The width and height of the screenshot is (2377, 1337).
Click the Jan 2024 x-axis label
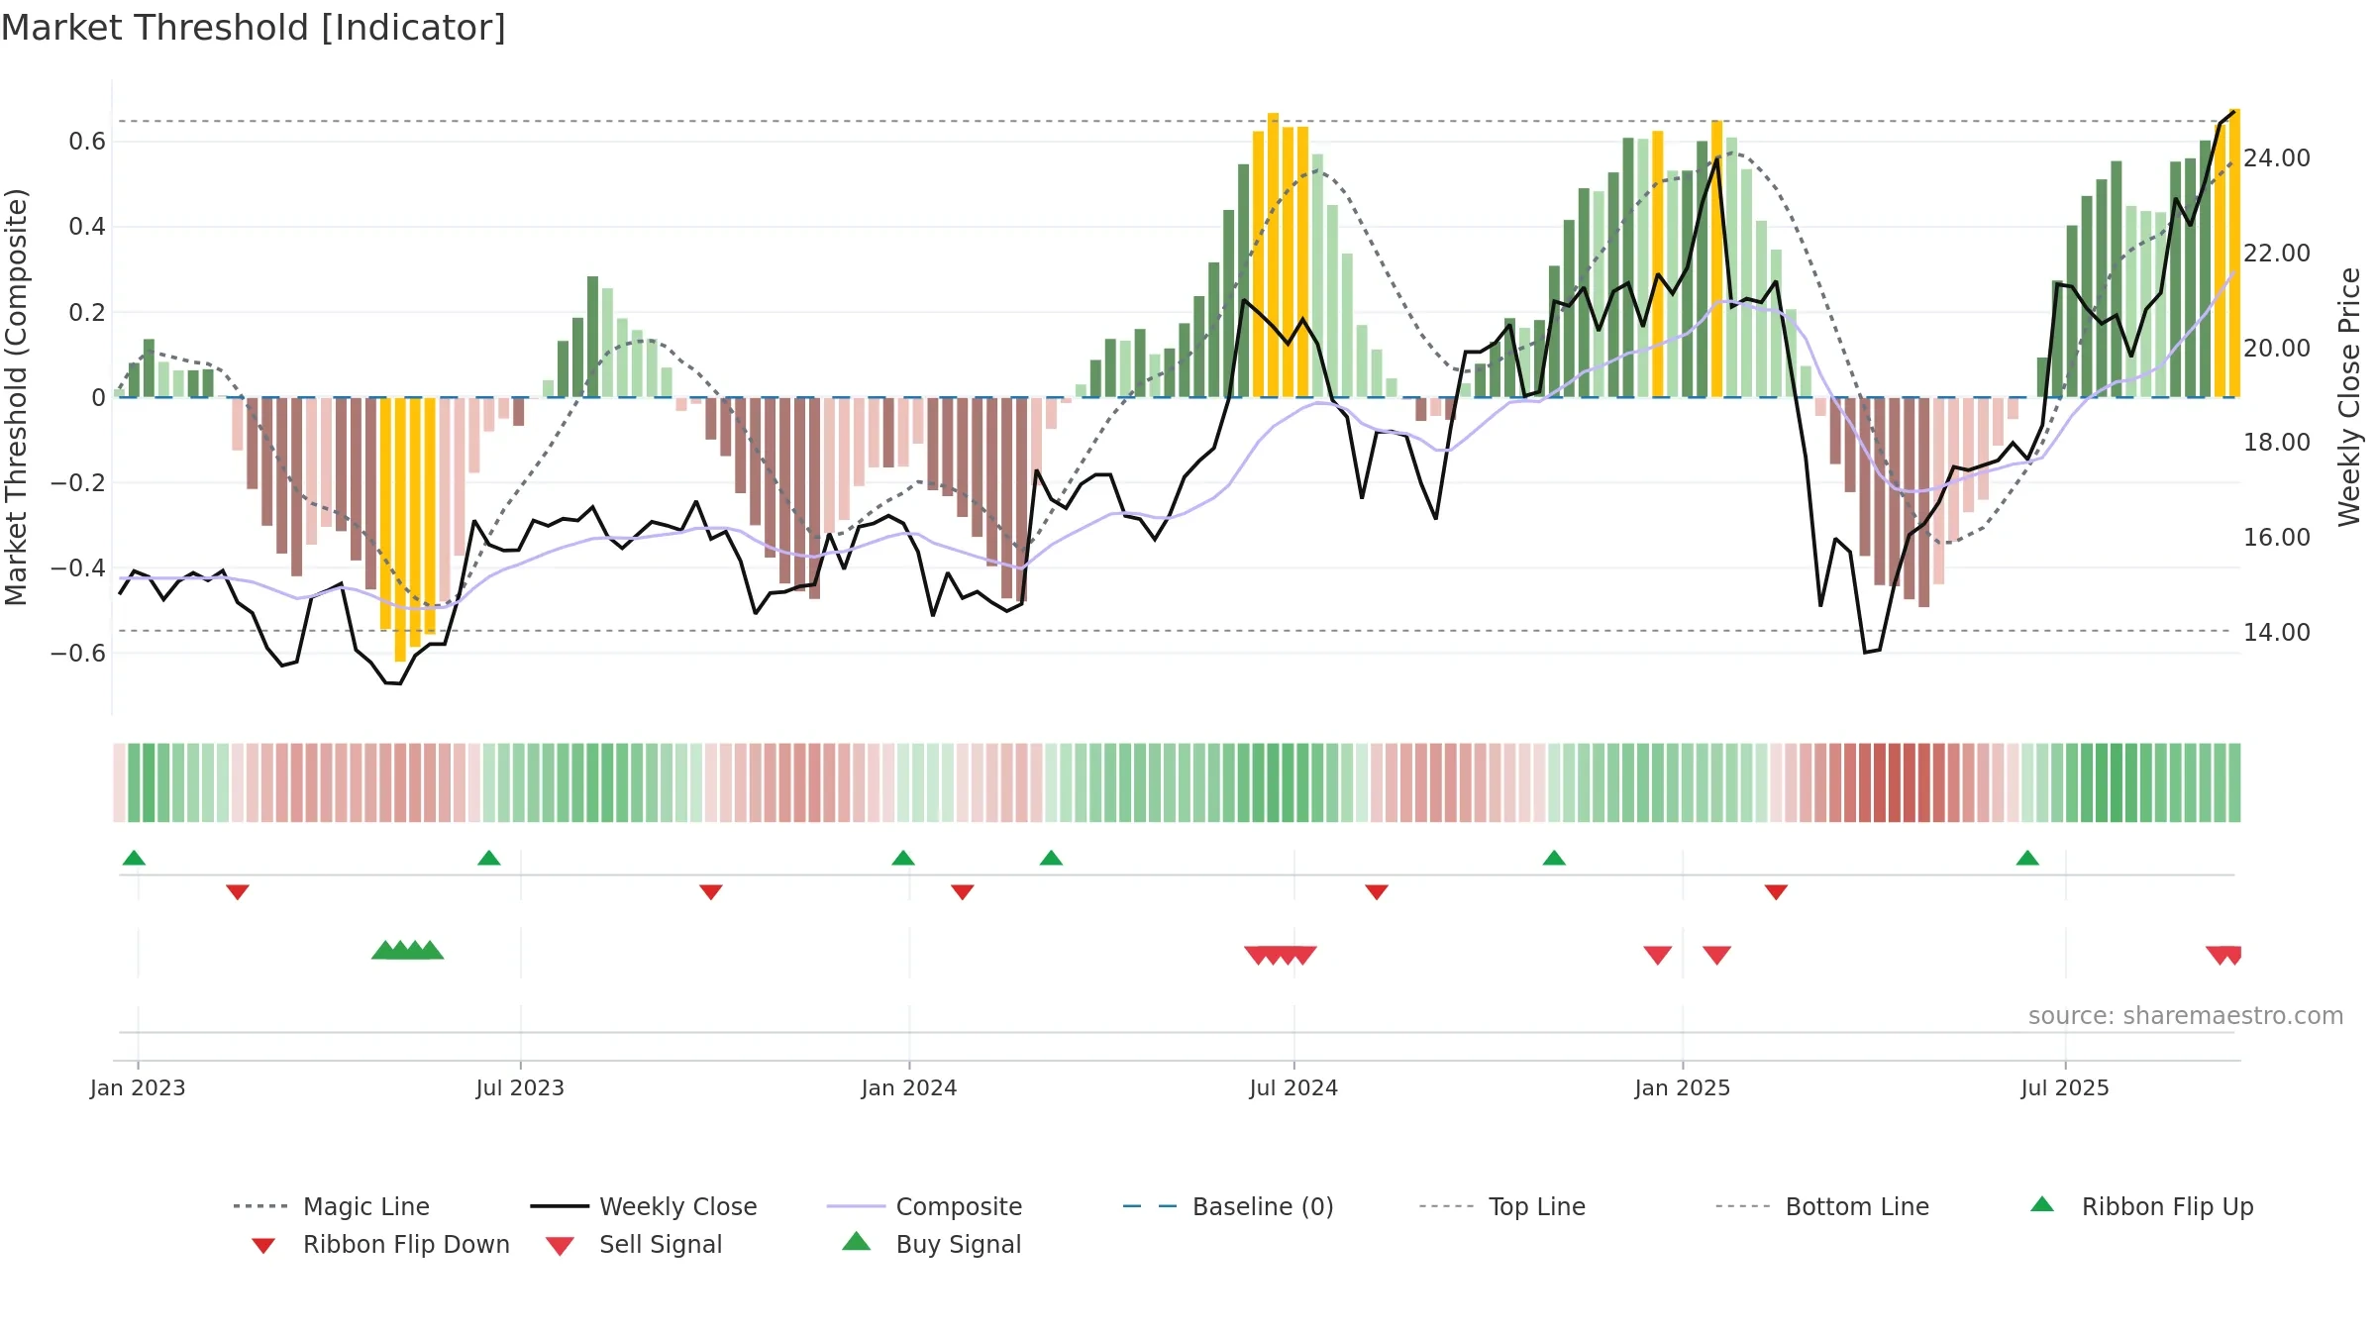(x=909, y=1087)
